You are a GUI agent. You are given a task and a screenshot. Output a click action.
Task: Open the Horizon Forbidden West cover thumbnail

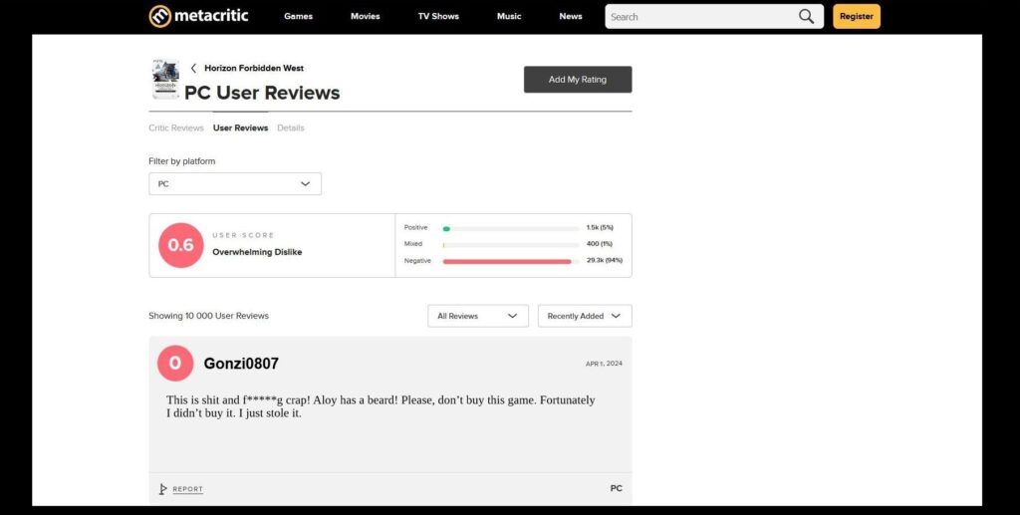pos(165,80)
